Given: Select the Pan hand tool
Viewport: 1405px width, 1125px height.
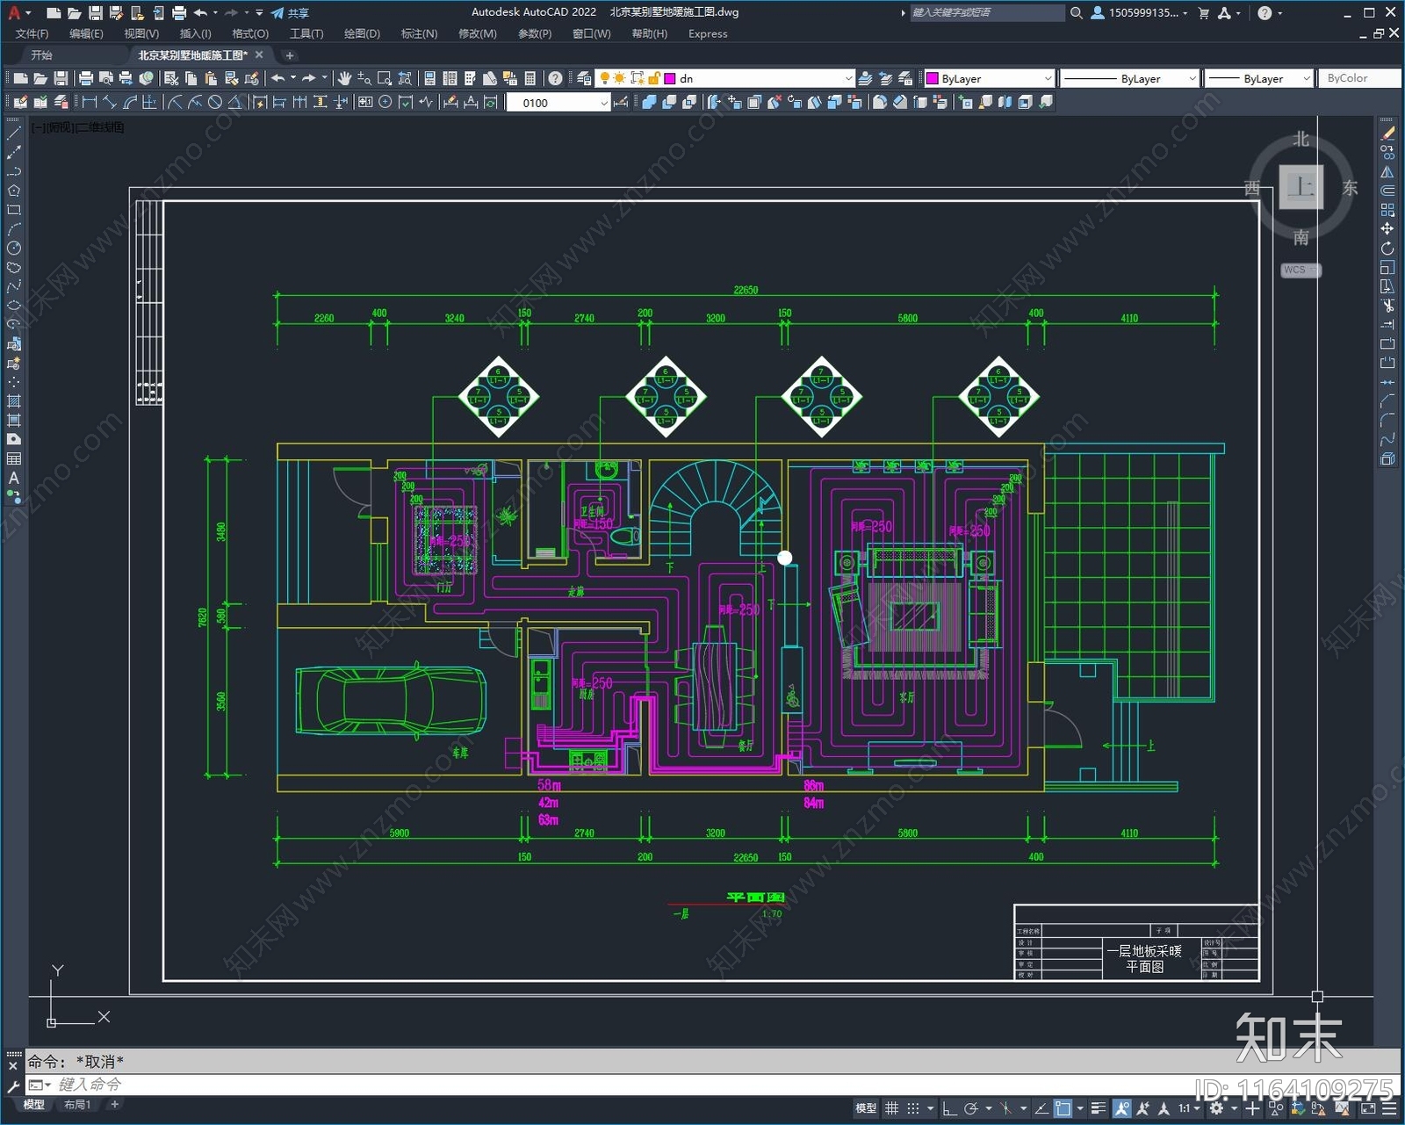Looking at the screenshot, I should tap(344, 78).
